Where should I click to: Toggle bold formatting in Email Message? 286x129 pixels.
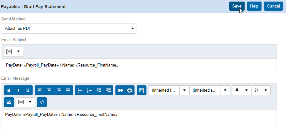[9, 90]
